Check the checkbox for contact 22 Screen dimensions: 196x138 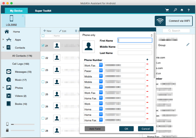(x=43, y=58)
